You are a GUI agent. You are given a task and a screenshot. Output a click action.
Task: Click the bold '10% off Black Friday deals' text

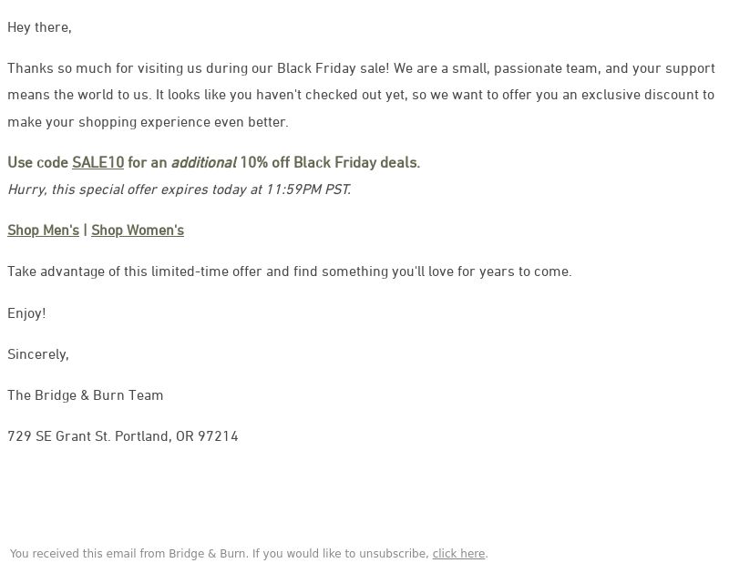point(330,162)
